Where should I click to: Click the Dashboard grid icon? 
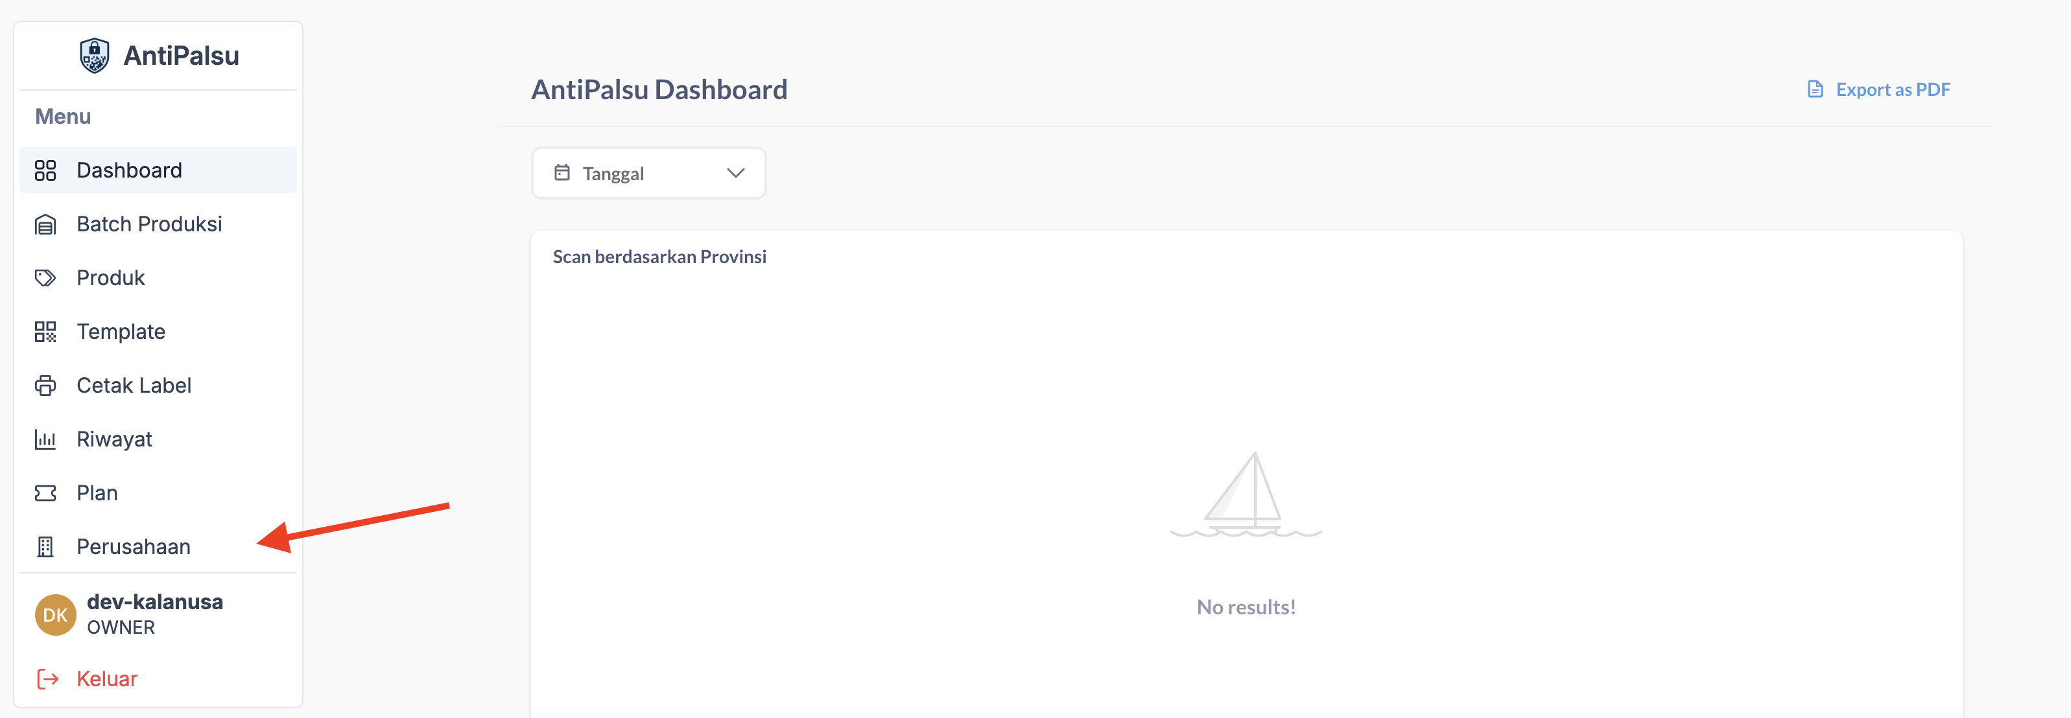coord(45,170)
